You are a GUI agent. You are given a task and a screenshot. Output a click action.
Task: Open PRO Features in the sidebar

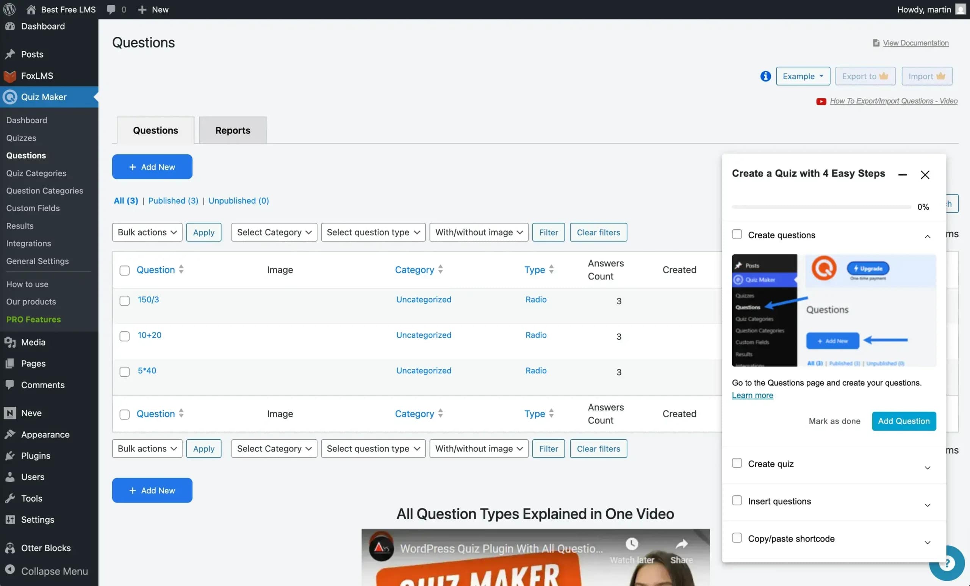click(33, 320)
